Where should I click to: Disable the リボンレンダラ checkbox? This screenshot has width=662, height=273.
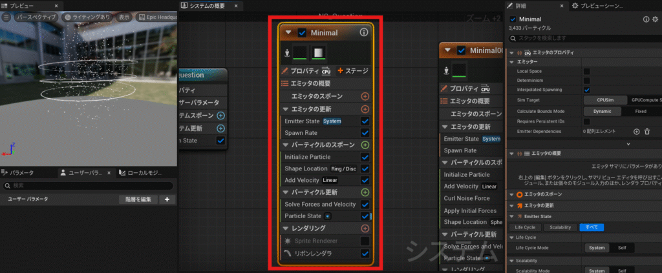(x=365, y=254)
